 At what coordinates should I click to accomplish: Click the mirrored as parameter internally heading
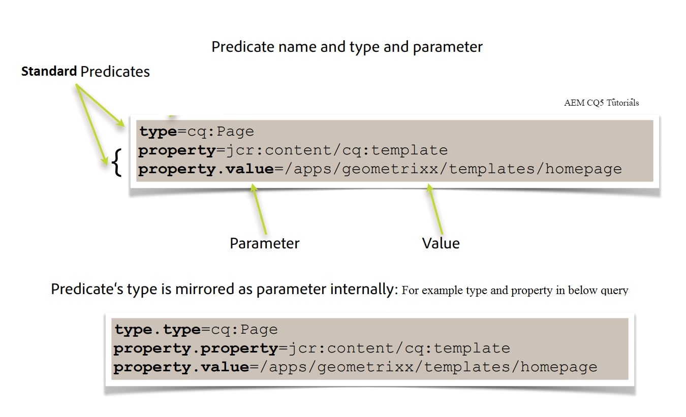click(x=224, y=288)
